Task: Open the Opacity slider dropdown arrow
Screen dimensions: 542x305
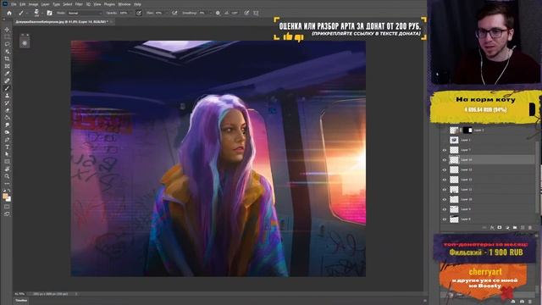Action: click(130, 14)
